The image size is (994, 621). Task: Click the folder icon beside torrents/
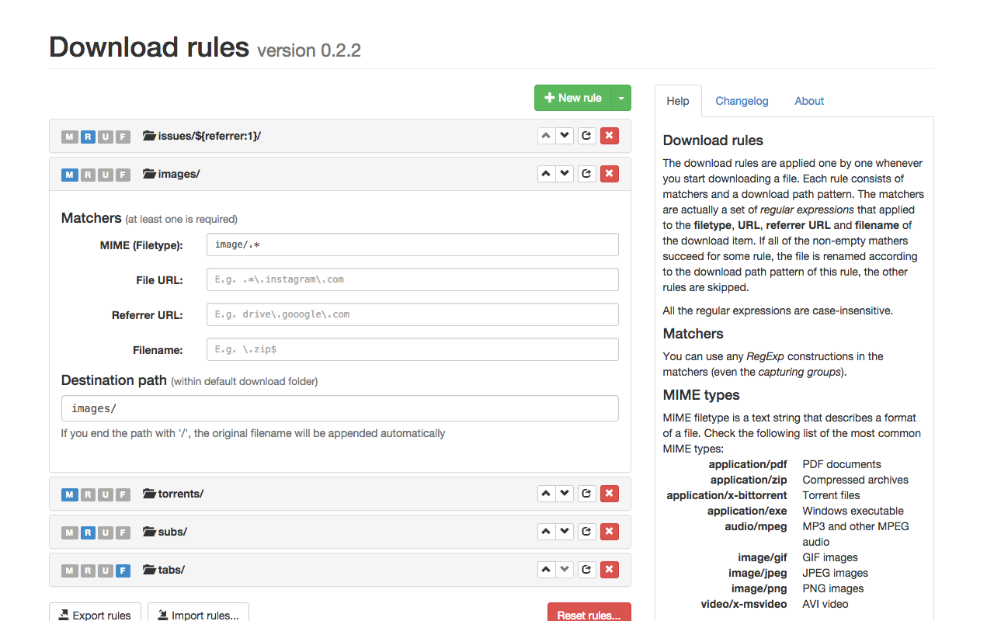tap(148, 493)
